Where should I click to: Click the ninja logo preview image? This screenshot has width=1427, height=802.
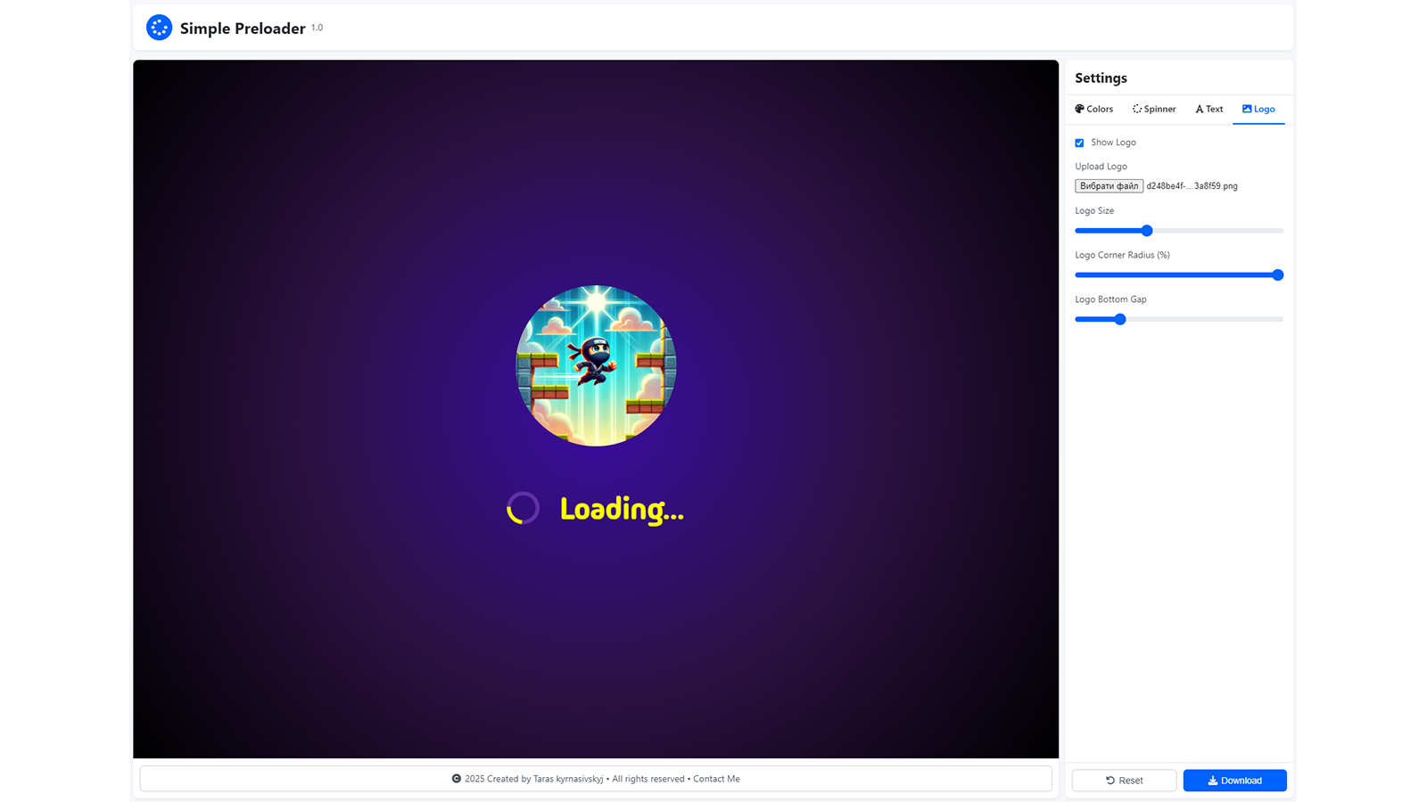coord(596,366)
